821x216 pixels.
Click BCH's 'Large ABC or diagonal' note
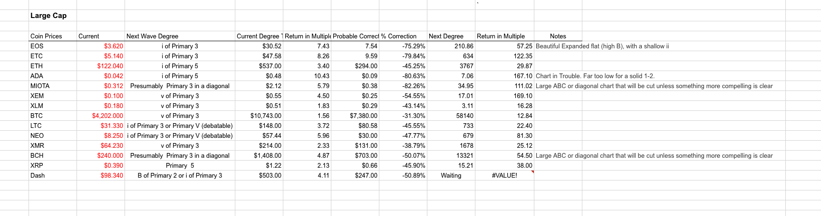(654, 155)
